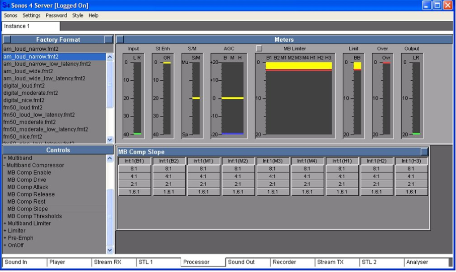Screen dimensions: 456x272
Task: Expand the Pre-Emph tree node
Action: (5, 238)
